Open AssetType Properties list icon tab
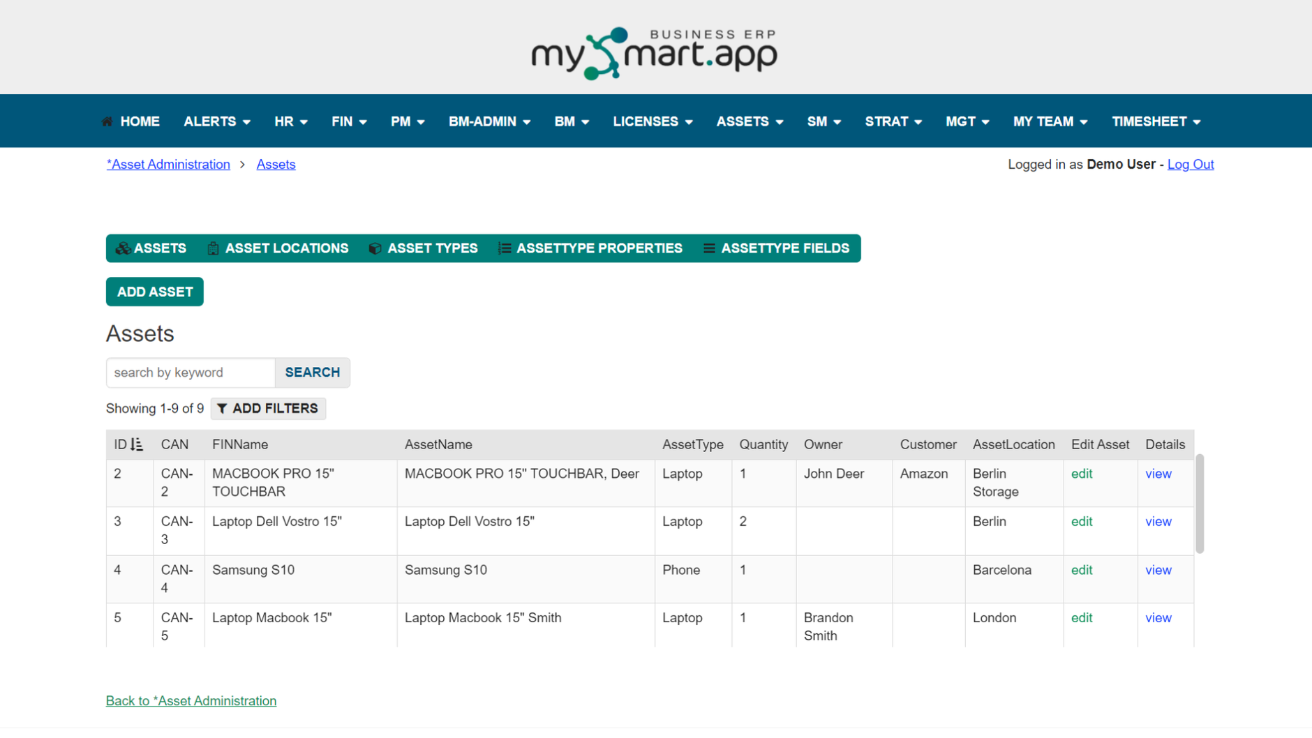The image size is (1312, 738). (x=590, y=248)
